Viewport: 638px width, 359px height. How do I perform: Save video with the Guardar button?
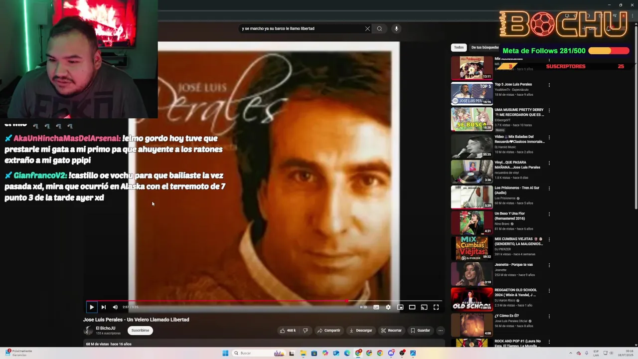click(x=420, y=330)
